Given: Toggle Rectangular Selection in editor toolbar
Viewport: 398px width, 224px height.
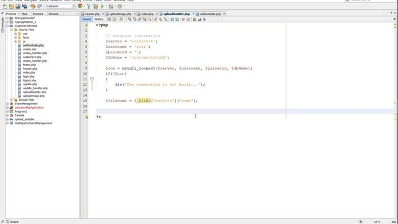Looking at the screenshot, I should [149, 19].
